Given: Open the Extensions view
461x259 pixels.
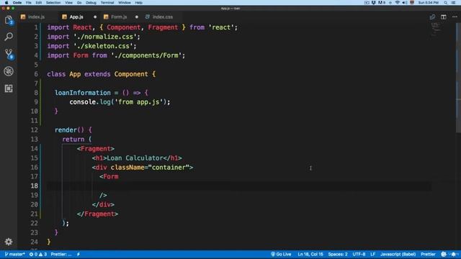Looking at the screenshot, I should 9,88.
